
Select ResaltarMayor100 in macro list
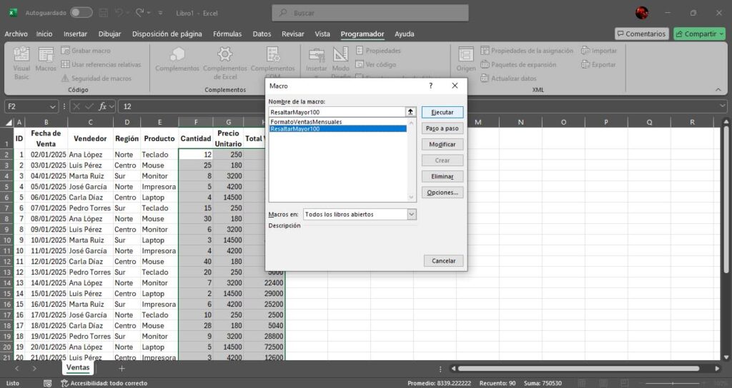click(x=338, y=128)
